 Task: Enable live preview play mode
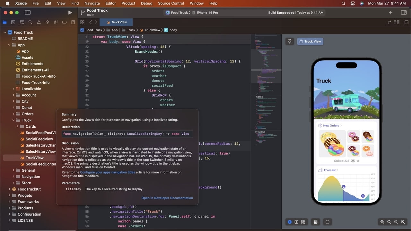(x=290, y=222)
